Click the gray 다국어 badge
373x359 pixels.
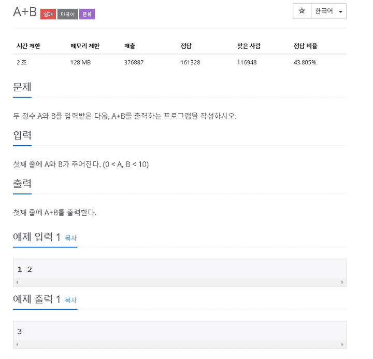(x=67, y=14)
